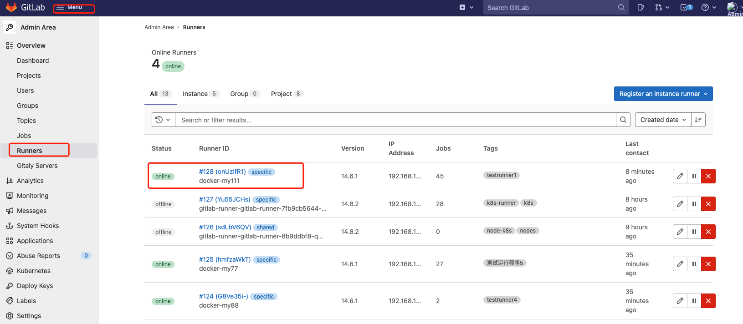Open Projects in the sidebar
The image size is (743, 324).
click(x=29, y=76)
